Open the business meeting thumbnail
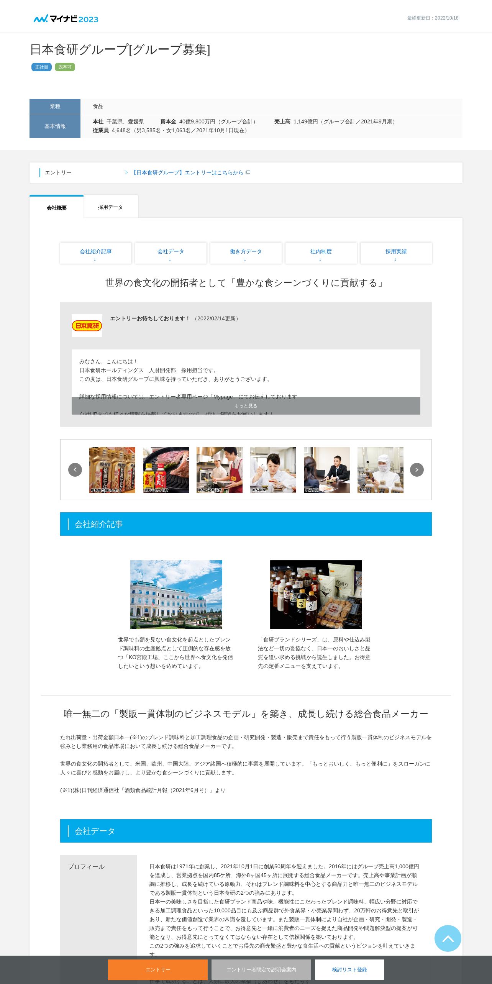 327,470
